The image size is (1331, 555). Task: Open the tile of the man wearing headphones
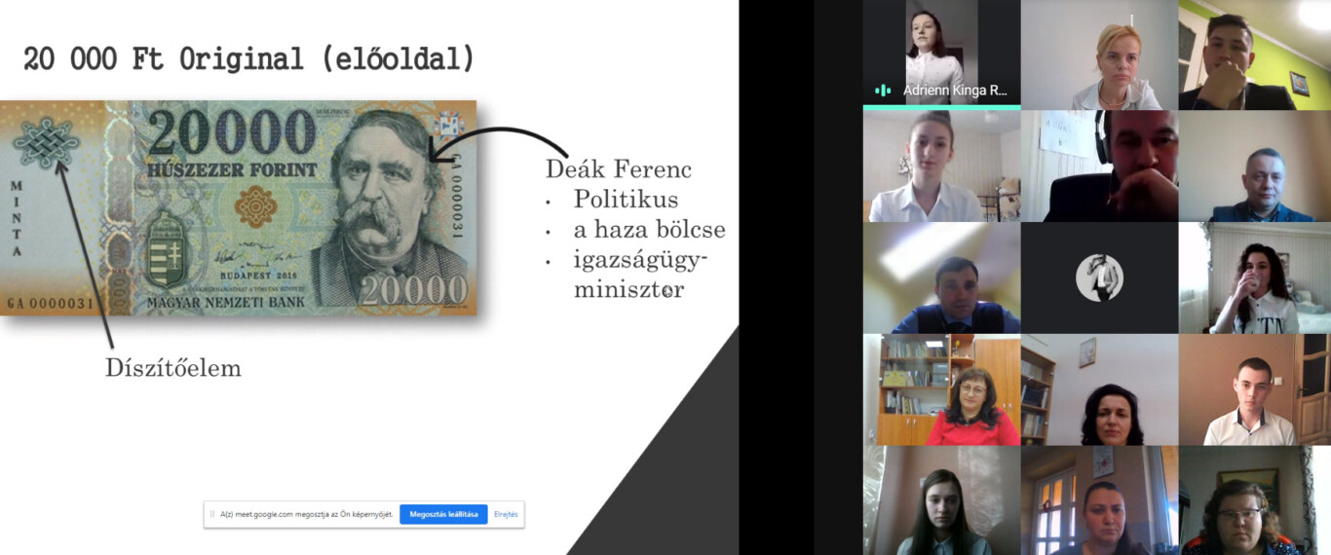coord(1099,166)
